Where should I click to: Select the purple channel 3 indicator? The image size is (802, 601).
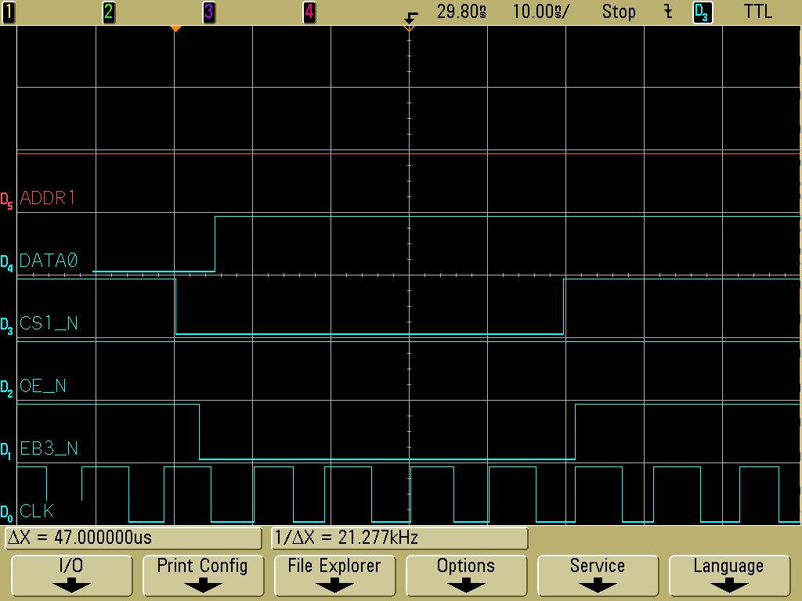[208, 12]
